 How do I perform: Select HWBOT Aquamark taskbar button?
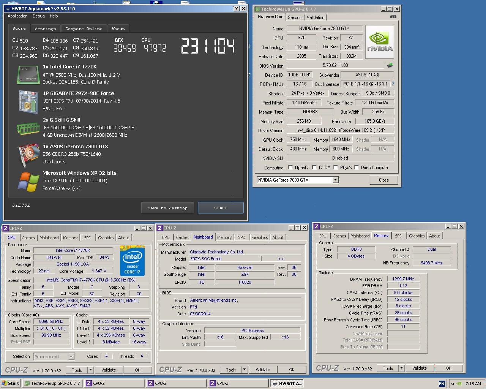287,383
